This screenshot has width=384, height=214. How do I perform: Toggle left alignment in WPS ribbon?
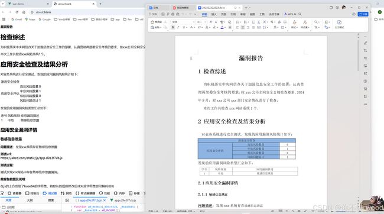[x=237, y=27]
